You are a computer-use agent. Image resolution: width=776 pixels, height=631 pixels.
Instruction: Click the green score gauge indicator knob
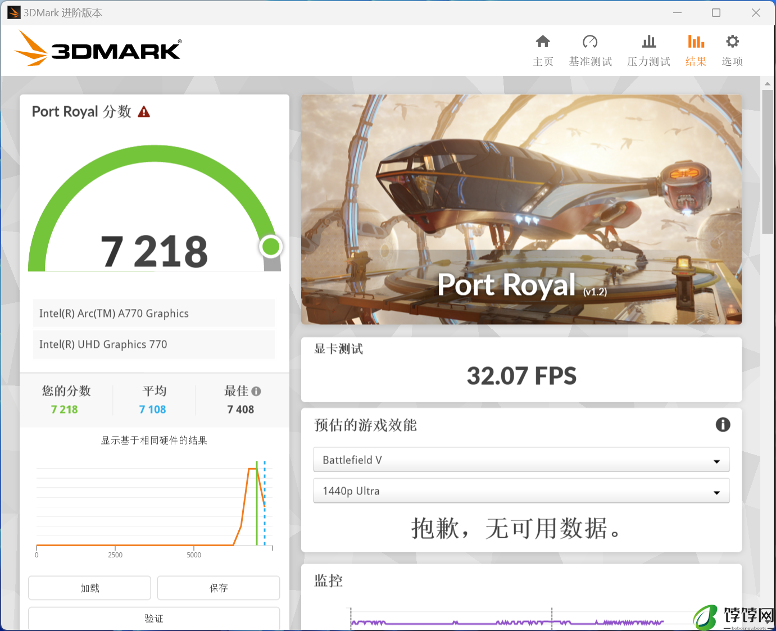pyautogui.click(x=271, y=246)
